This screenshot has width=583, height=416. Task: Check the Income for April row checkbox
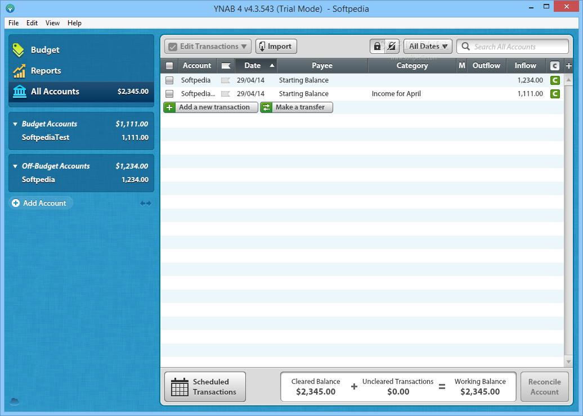[169, 93]
